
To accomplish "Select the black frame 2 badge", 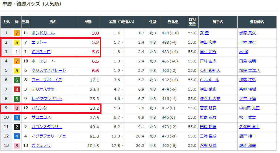I will coord(17,127).
